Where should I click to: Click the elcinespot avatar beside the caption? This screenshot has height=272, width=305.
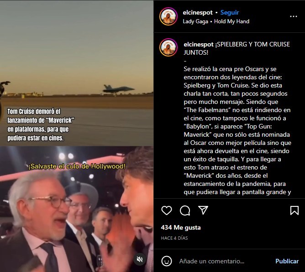pos(168,47)
